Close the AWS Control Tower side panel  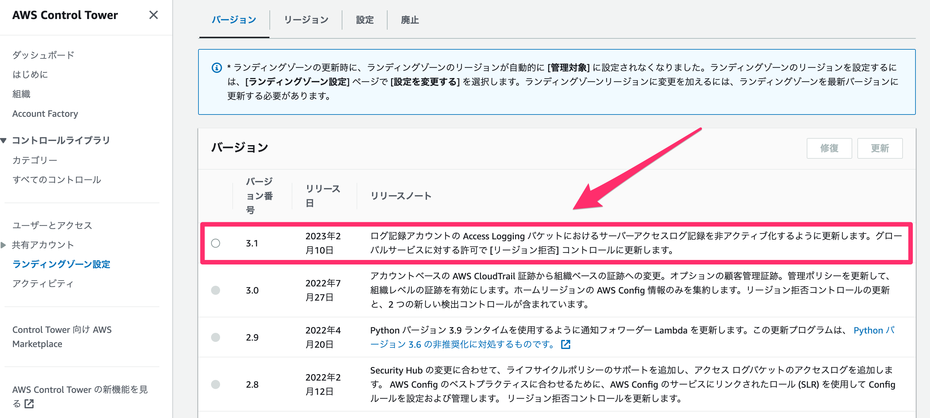153,15
